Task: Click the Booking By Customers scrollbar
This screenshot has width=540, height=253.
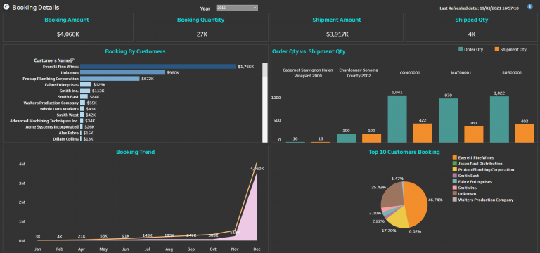Action: click(265, 103)
